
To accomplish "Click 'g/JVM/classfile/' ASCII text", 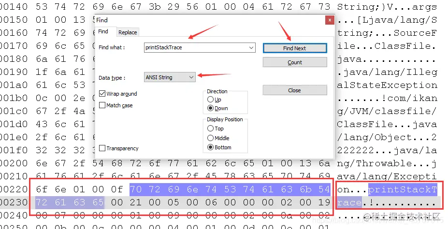I will [387, 111].
